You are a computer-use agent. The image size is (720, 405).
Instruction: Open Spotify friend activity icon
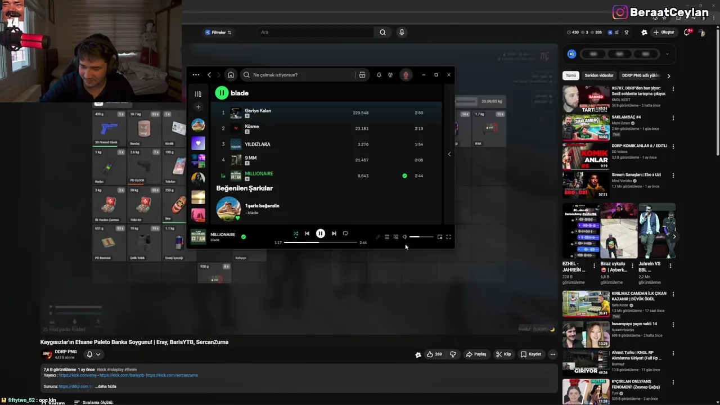click(x=390, y=75)
